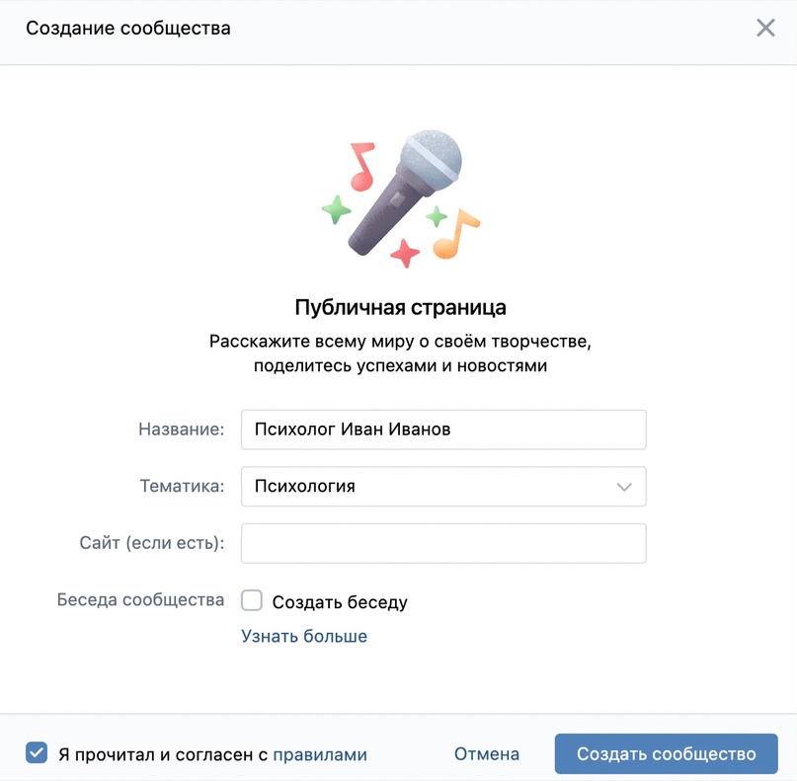Viewport: 797px width, 781px height.
Task: Click the red music note icon
Action: tap(362, 167)
